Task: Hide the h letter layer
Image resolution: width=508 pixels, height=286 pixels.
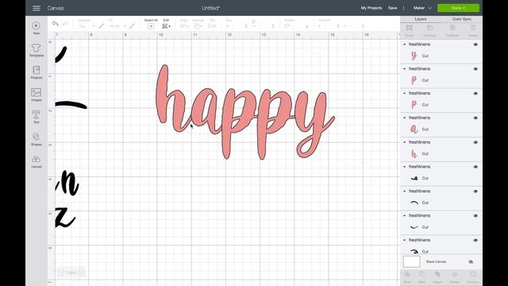Action: click(475, 142)
